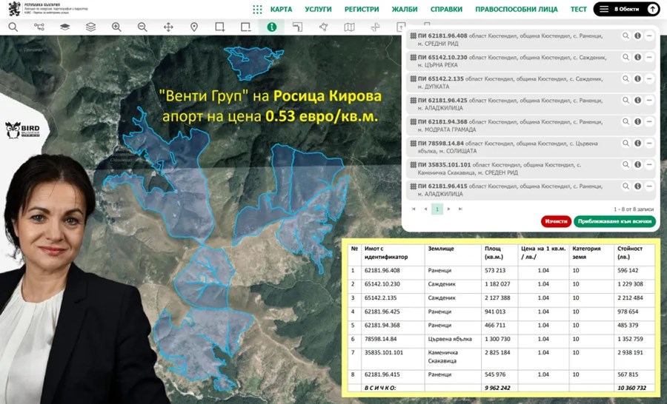Screen dimensions: 667x404
Task: Go to next page in results pager
Action: pos(448,209)
